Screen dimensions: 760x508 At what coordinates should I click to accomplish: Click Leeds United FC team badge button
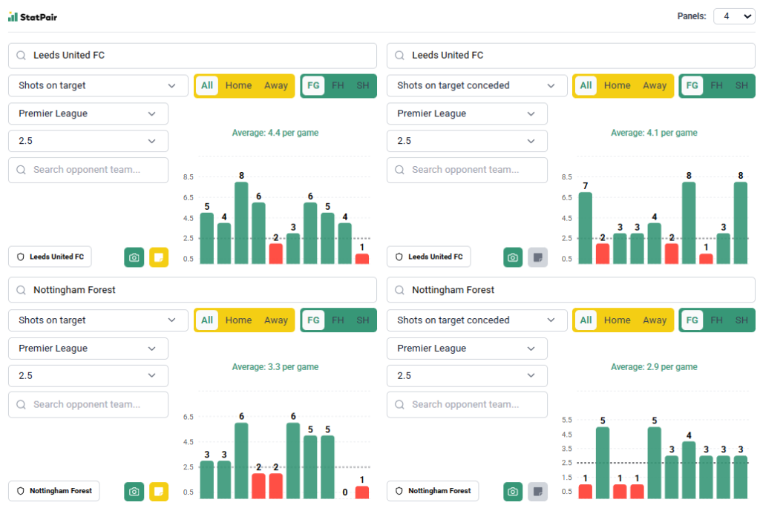tap(50, 257)
